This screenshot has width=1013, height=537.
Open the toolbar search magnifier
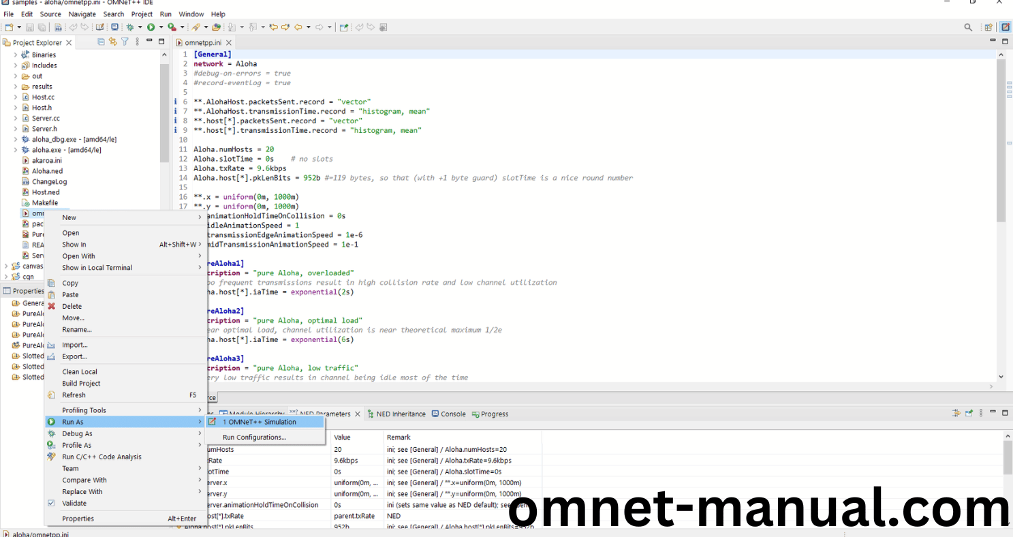coord(968,27)
